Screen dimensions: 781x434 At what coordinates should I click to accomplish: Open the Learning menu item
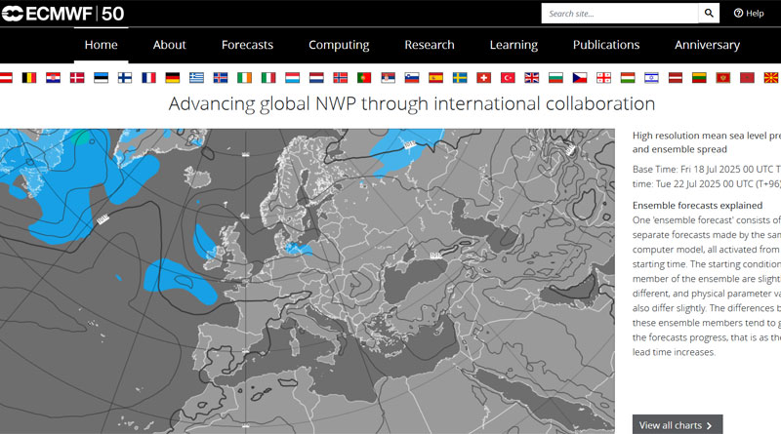point(514,45)
